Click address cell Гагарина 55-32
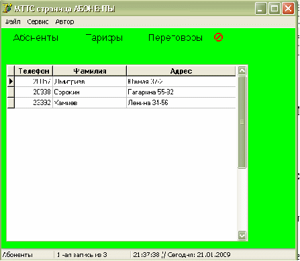This screenshot has height=261, width=300. [181, 92]
